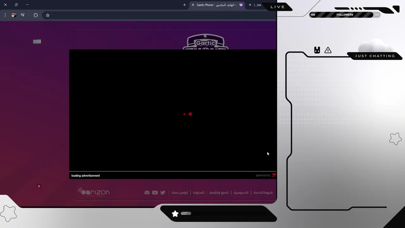
Task: Click the browser address bar
Action: [x=160, y=15]
